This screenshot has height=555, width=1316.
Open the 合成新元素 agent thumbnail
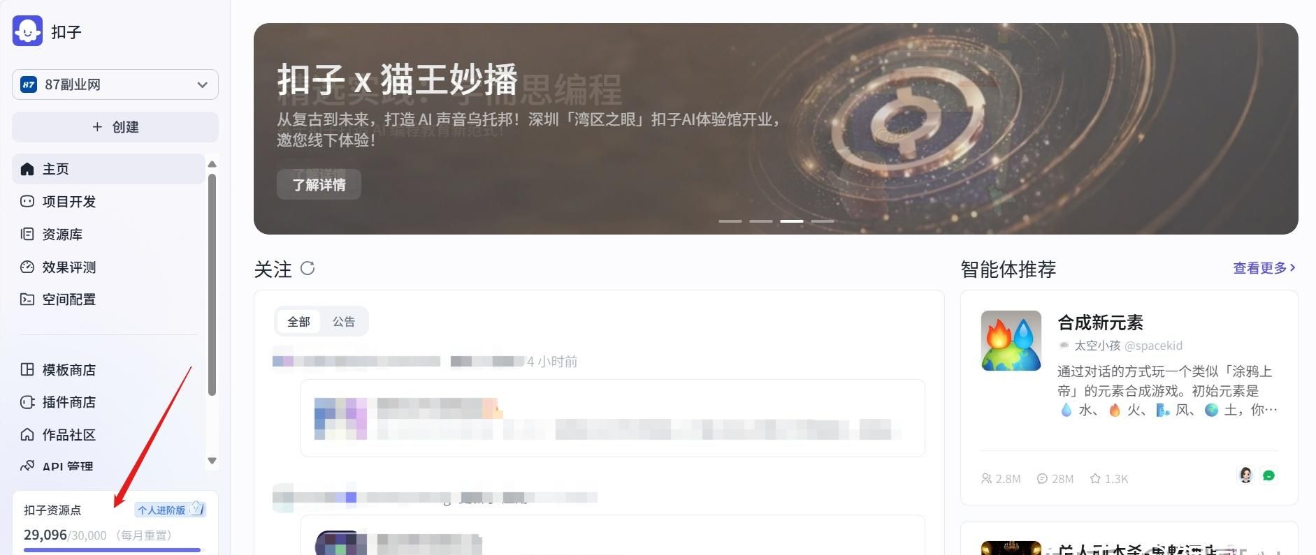(x=1011, y=341)
